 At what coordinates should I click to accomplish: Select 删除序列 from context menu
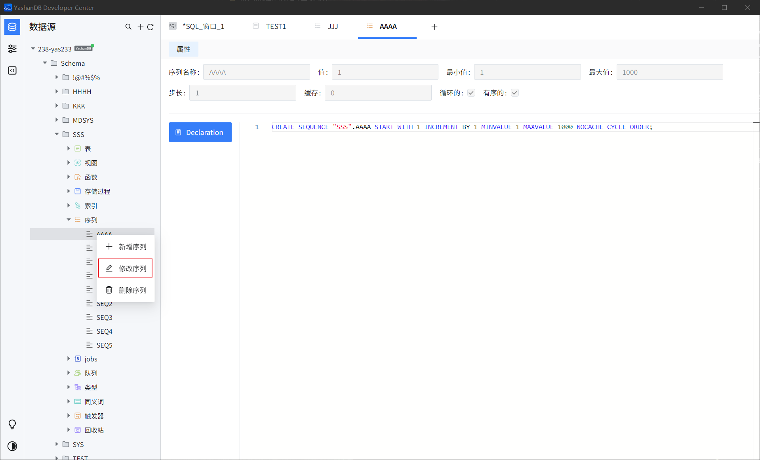point(126,290)
